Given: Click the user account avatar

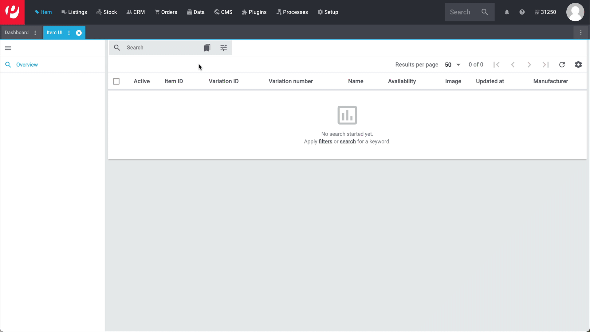Looking at the screenshot, I should click(x=575, y=12).
